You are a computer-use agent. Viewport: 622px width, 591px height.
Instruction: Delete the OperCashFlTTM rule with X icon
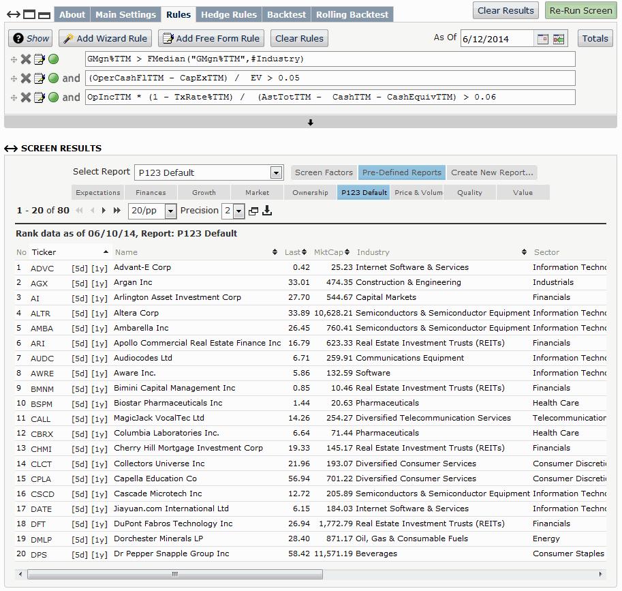[x=26, y=78]
